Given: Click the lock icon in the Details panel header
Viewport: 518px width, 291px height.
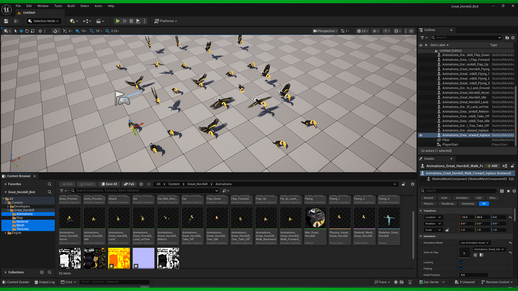Looking at the screenshot, I should [x=512, y=166].
